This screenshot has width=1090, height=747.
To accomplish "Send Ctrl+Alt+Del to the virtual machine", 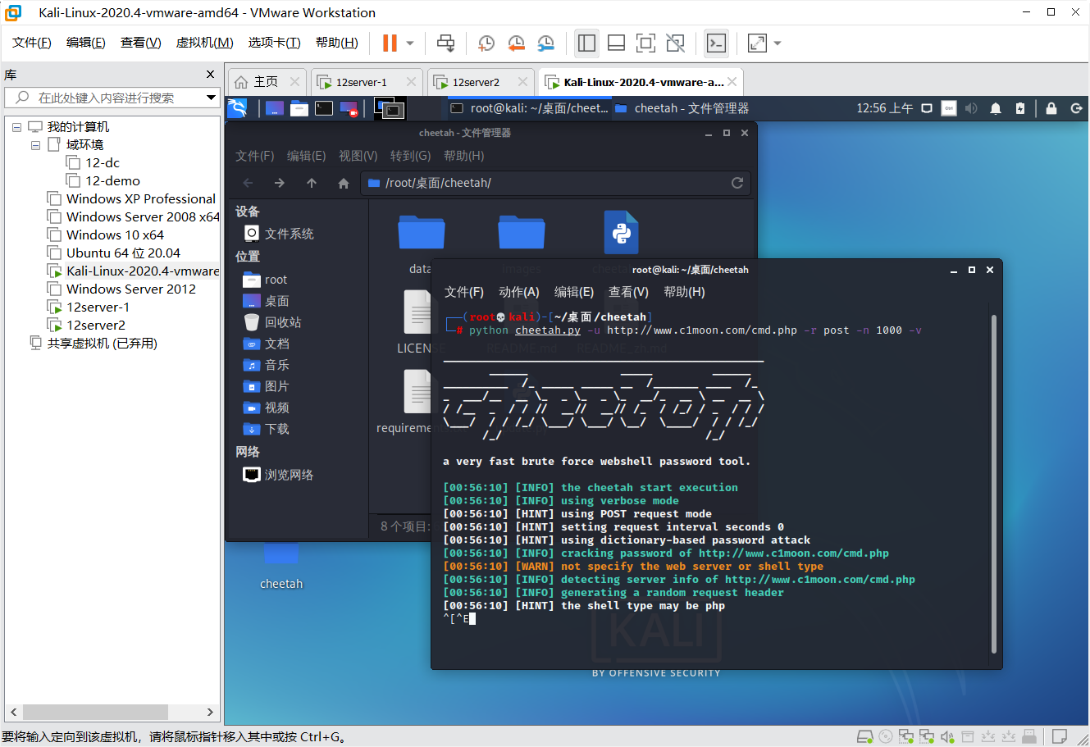I will (x=445, y=43).
